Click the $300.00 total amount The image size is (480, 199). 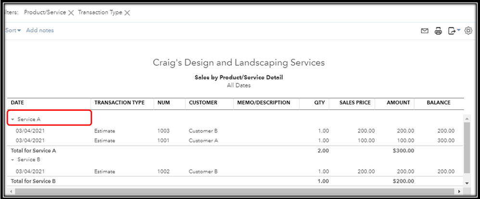tap(404, 151)
